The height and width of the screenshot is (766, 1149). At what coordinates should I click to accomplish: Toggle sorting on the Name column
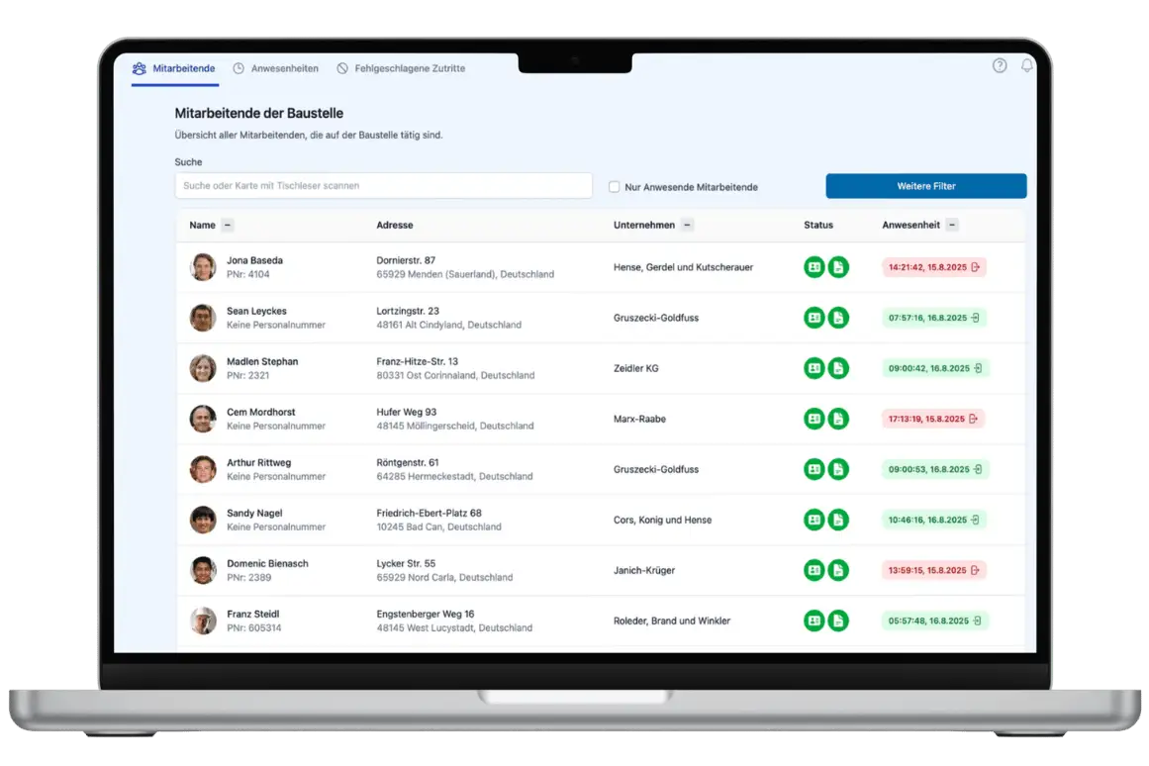click(x=227, y=225)
